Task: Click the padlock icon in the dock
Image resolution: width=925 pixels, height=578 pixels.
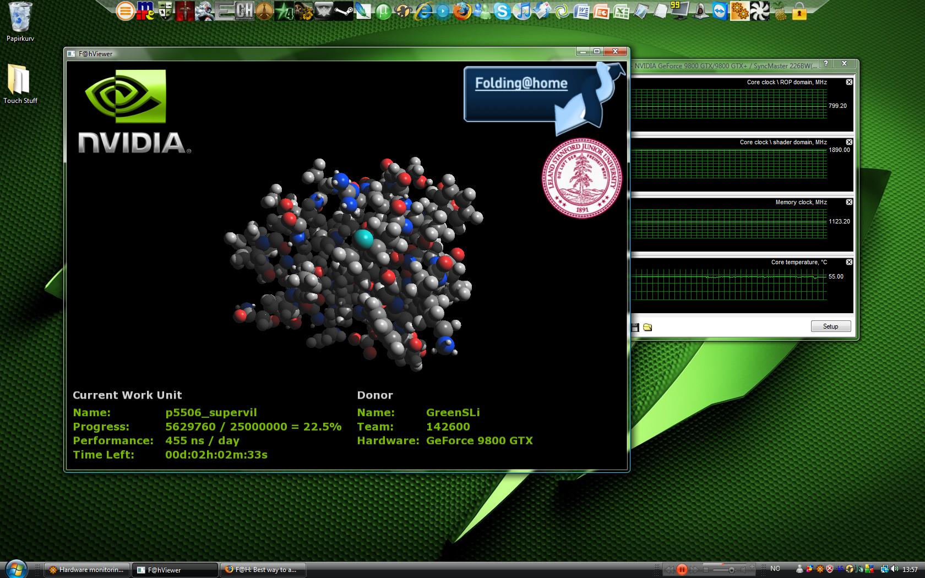Action: [x=799, y=12]
